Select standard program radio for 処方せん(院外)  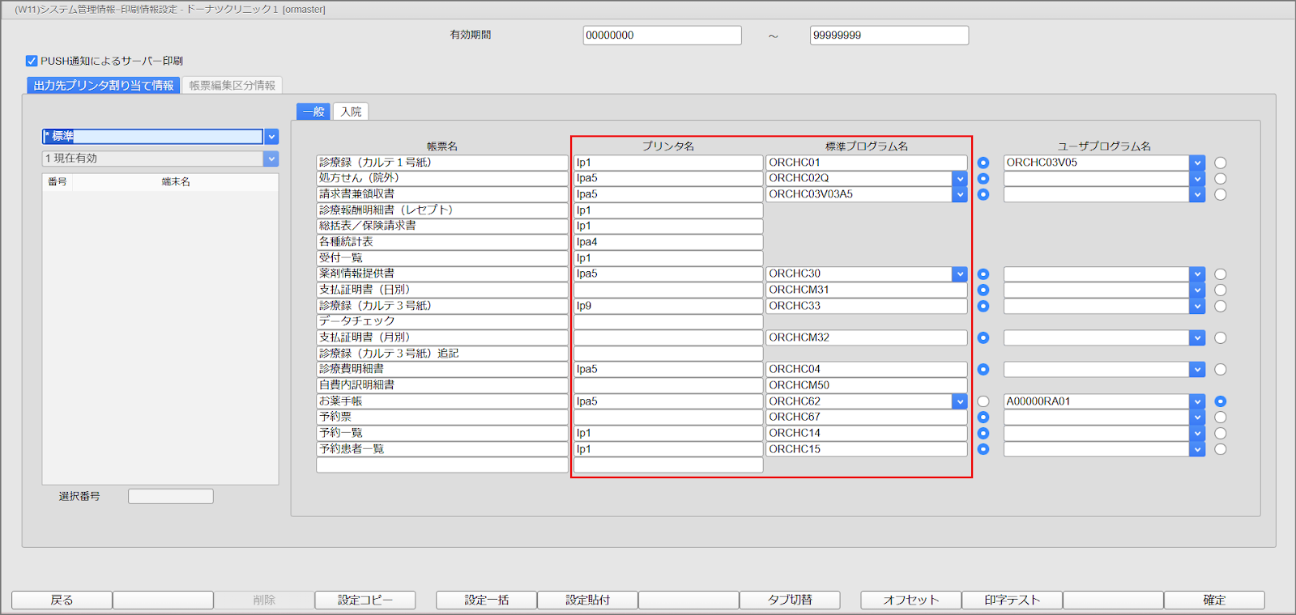point(983,179)
